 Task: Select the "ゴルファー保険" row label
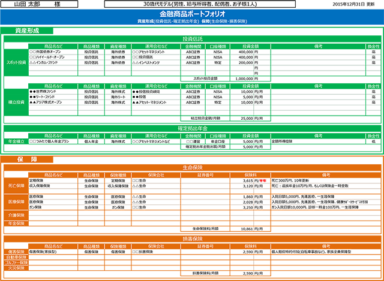[x=16, y=262]
